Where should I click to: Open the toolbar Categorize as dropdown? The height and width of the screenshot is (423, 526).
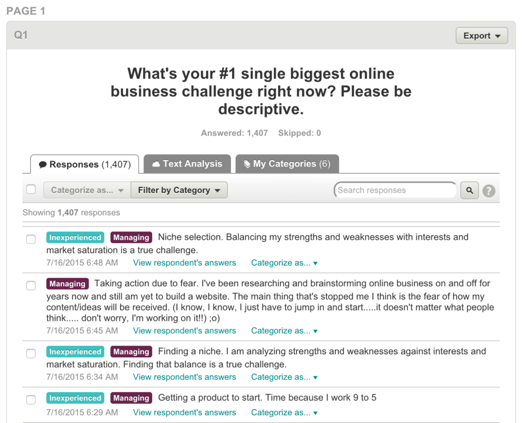click(x=87, y=190)
